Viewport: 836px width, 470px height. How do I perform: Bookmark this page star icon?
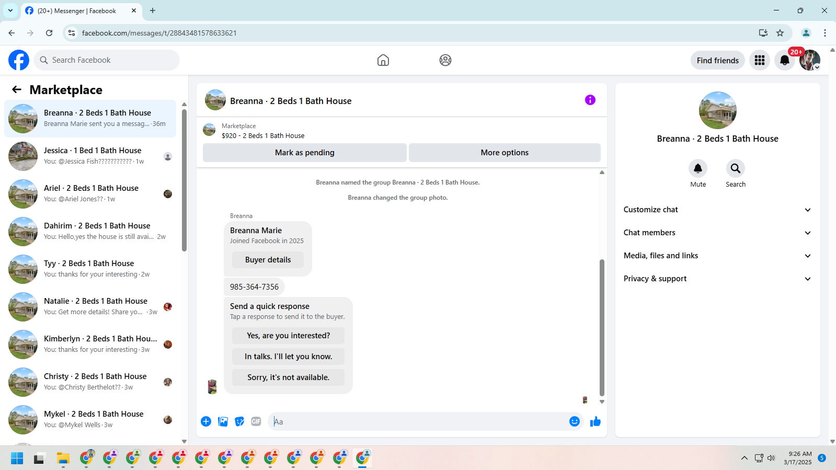(x=780, y=33)
